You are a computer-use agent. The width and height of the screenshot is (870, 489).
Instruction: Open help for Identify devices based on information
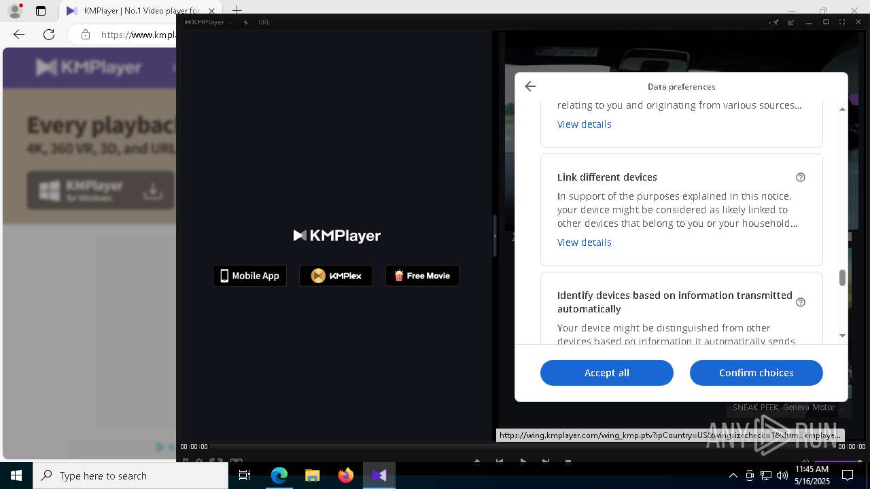tap(801, 302)
